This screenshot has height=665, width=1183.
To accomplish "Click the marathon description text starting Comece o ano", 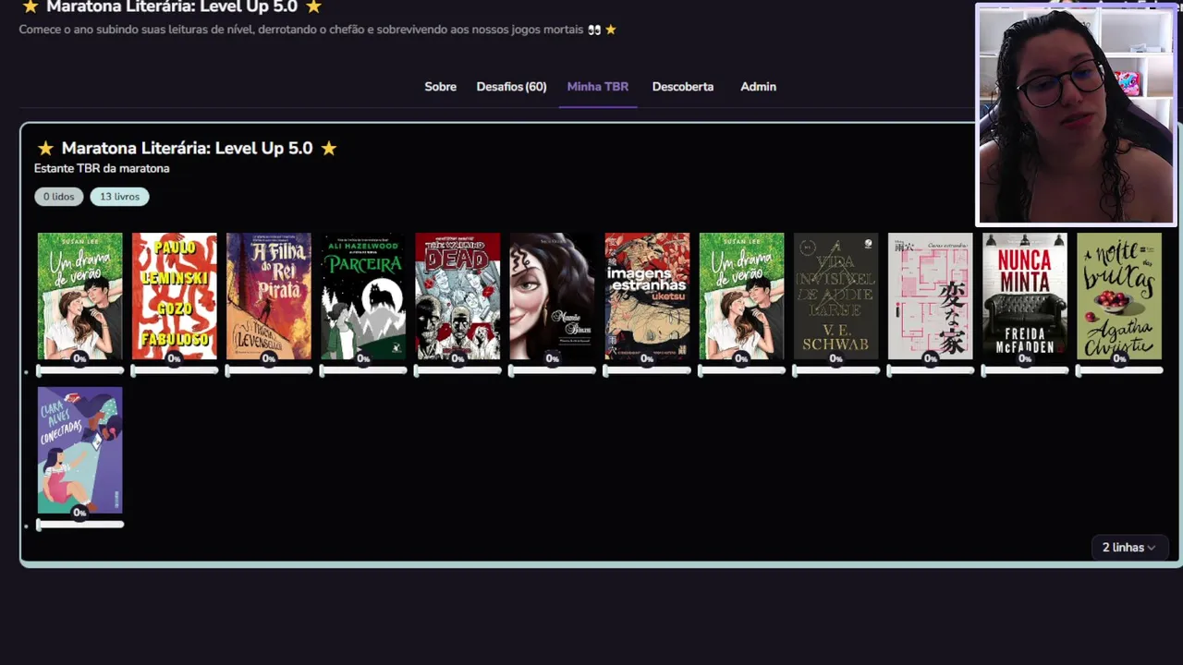I will pos(317,30).
